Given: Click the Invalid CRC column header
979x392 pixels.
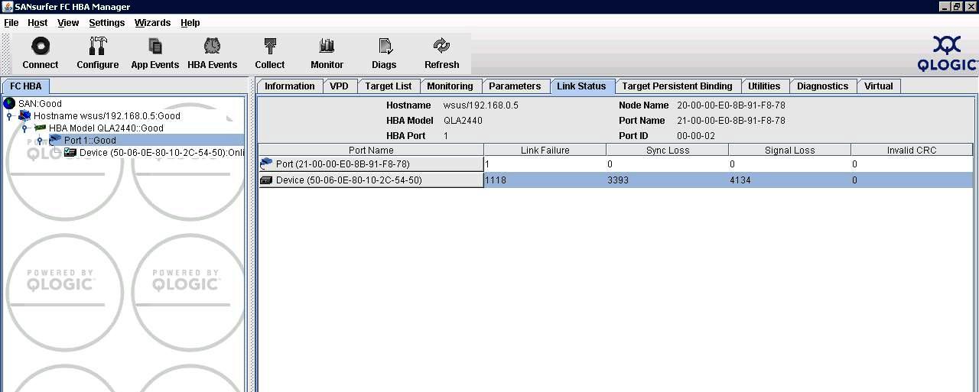Looking at the screenshot, I should [912, 150].
